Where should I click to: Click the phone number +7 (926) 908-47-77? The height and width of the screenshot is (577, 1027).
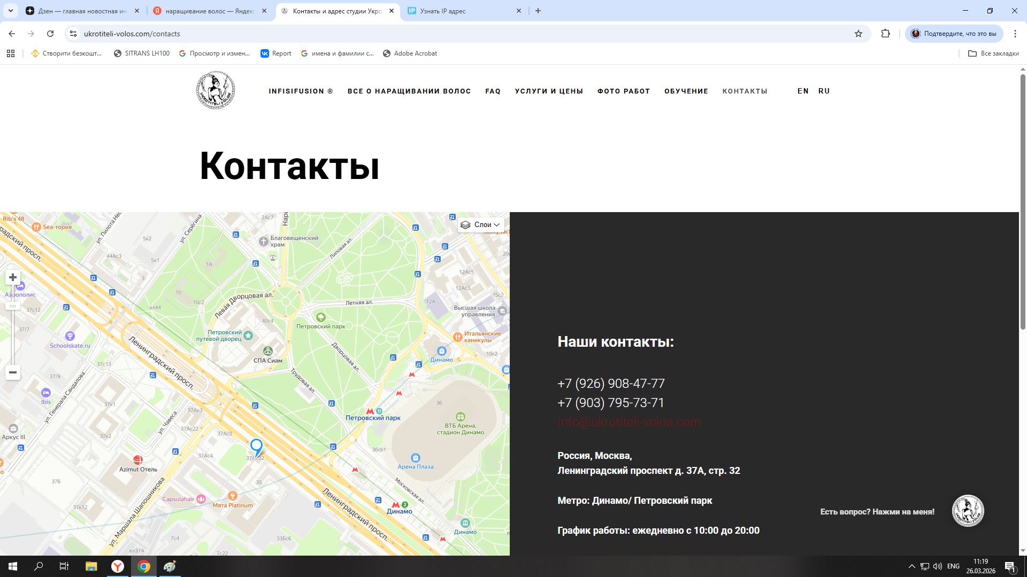click(611, 384)
